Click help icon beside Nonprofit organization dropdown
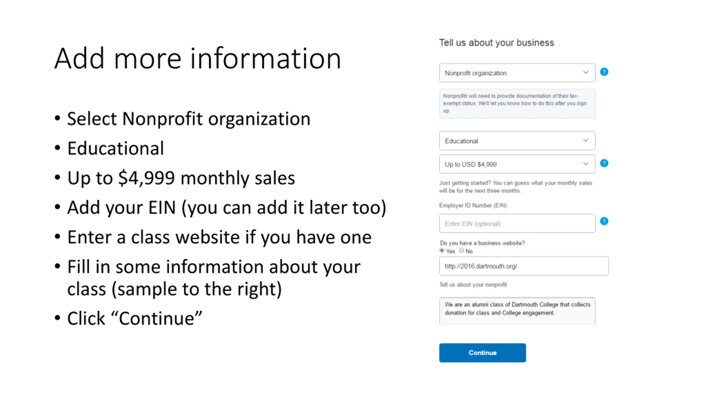706x397 pixels. coord(604,72)
